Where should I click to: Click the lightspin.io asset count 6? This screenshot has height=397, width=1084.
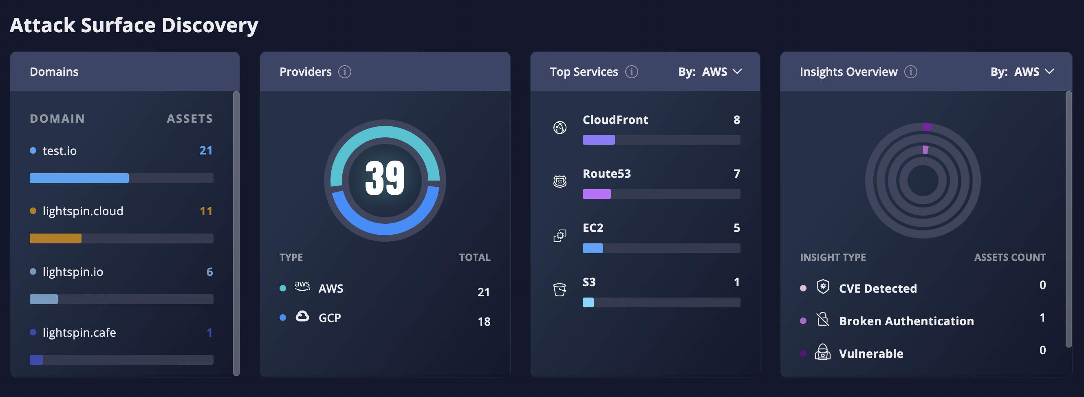[209, 272]
